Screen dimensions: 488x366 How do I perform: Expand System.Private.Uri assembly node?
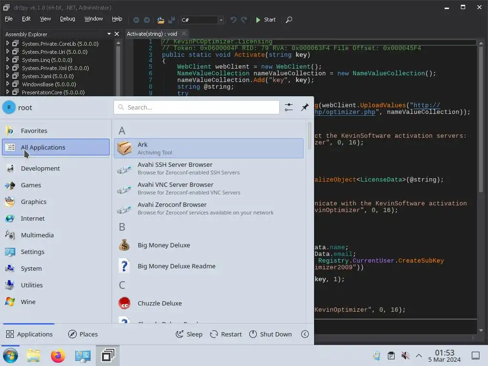(8, 51)
